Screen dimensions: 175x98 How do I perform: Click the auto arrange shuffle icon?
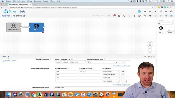145,16
